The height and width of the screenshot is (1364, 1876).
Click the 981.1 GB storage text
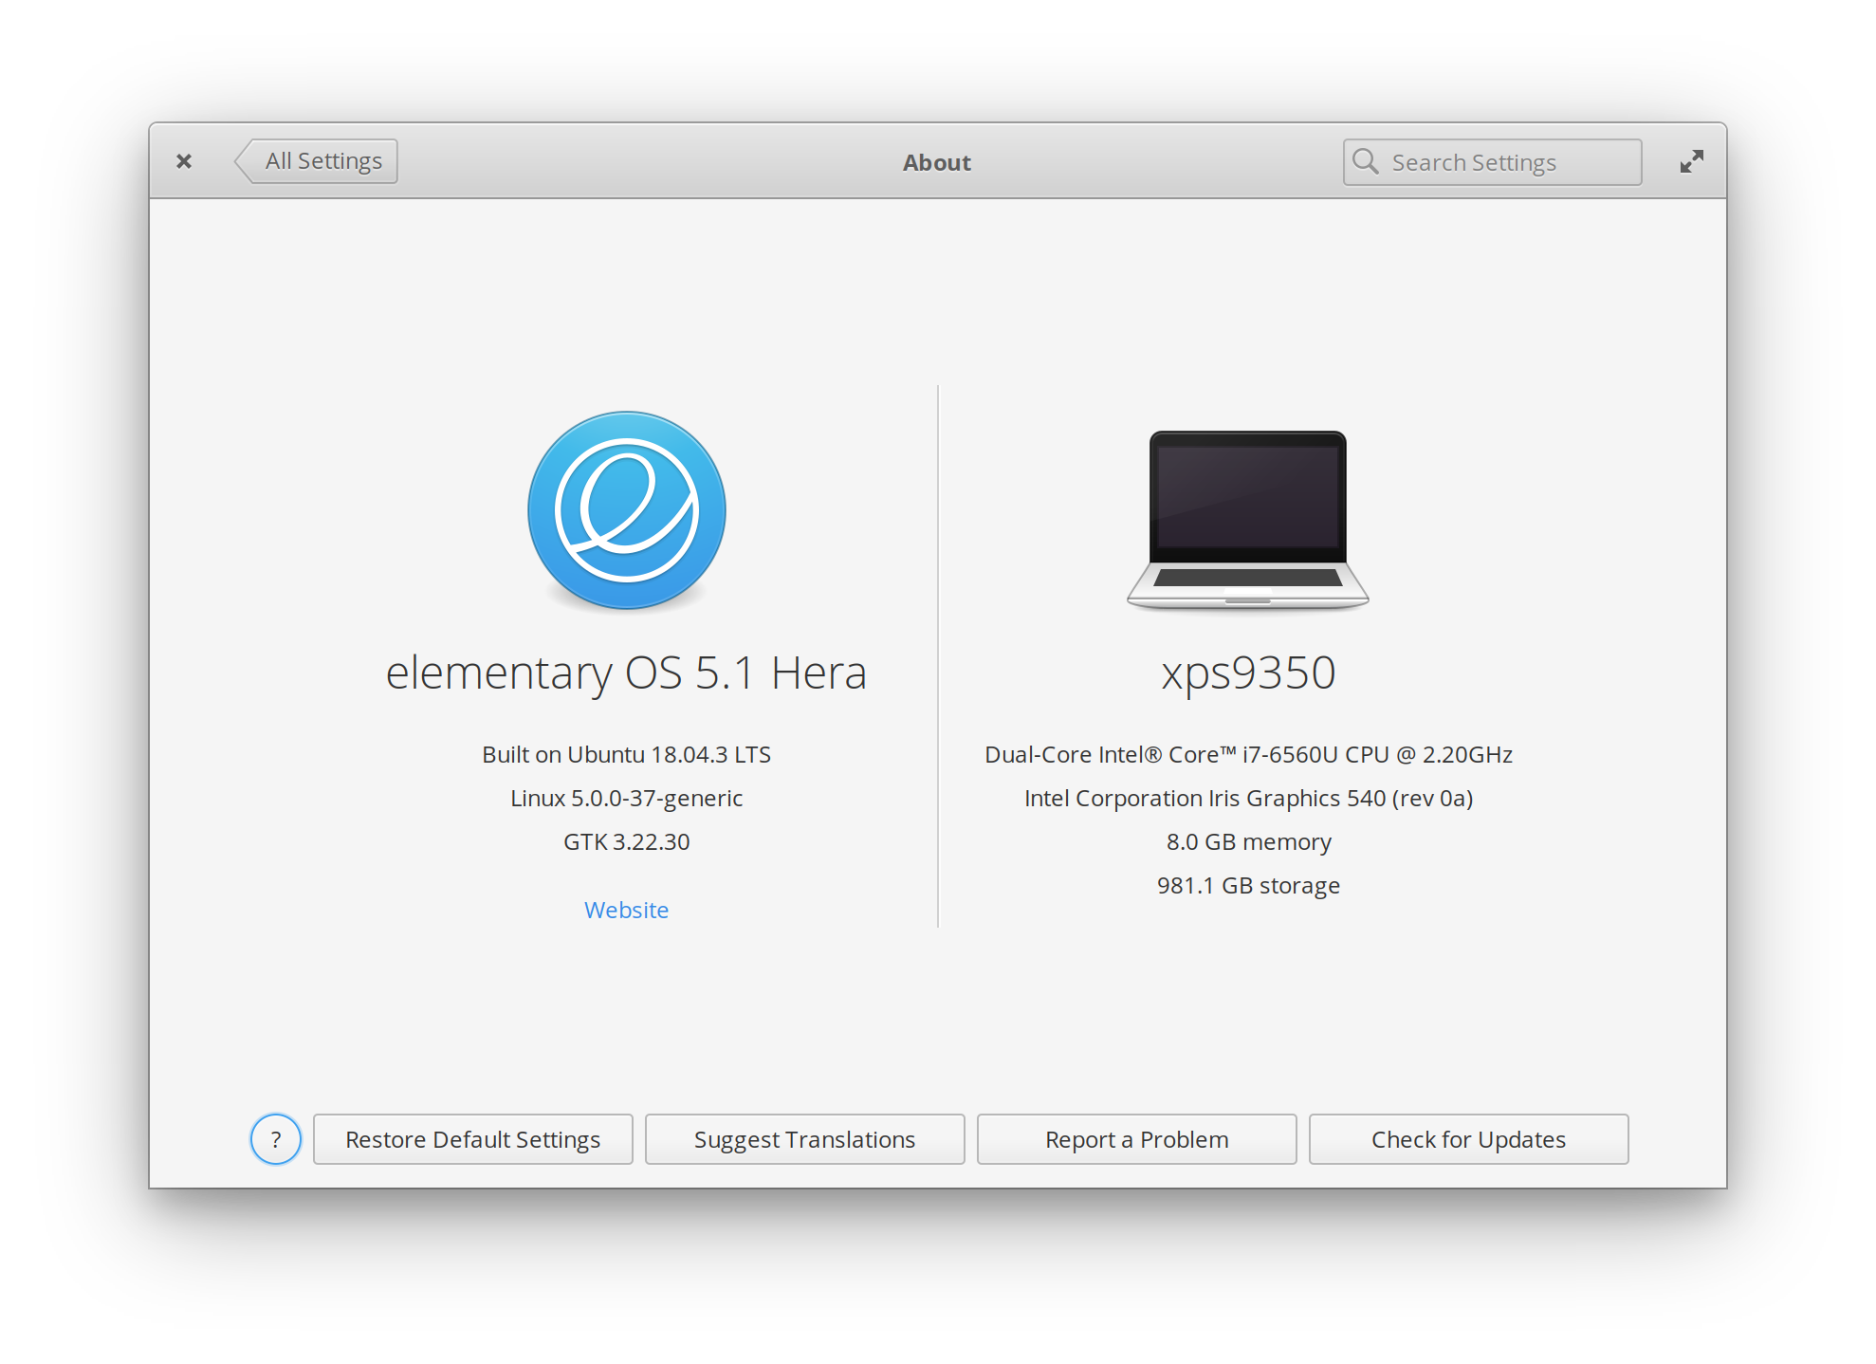(x=1248, y=885)
